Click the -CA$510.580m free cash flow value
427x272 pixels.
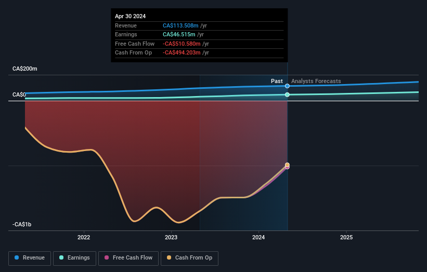point(182,44)
